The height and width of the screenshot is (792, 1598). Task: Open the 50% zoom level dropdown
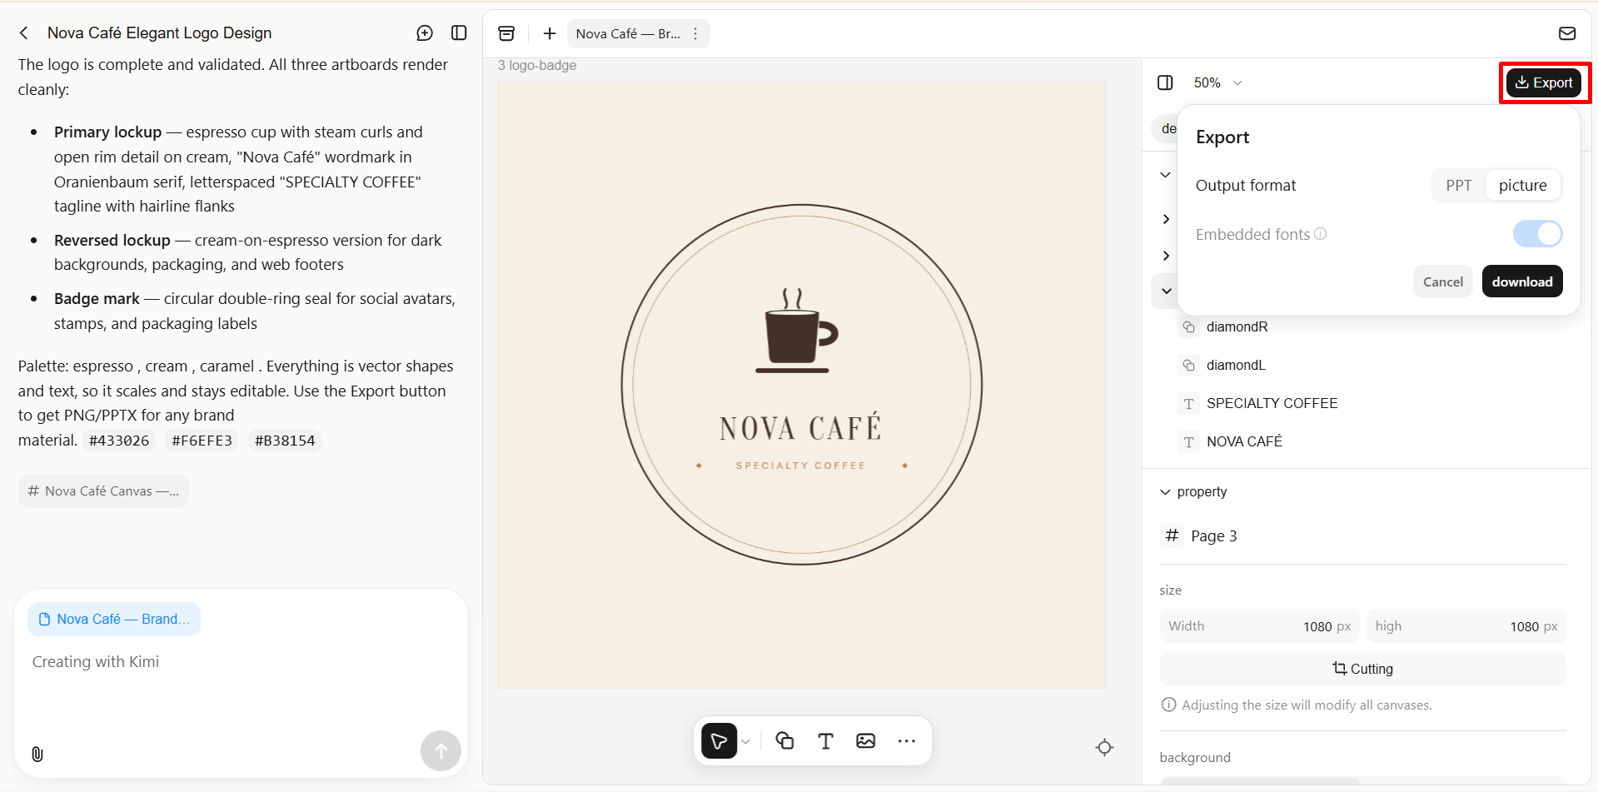point(1218,82)
